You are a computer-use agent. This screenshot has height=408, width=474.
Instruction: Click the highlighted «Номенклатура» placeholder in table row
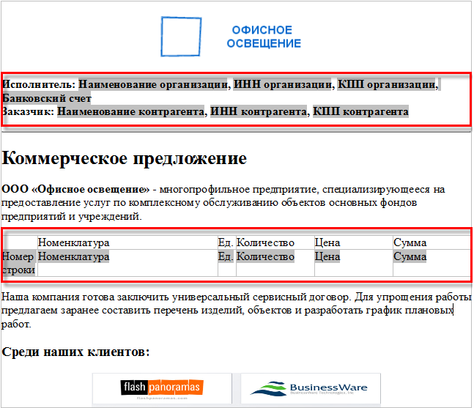coord(73,257)
